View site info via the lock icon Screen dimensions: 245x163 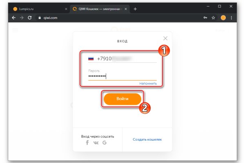[x=40, y=18]
